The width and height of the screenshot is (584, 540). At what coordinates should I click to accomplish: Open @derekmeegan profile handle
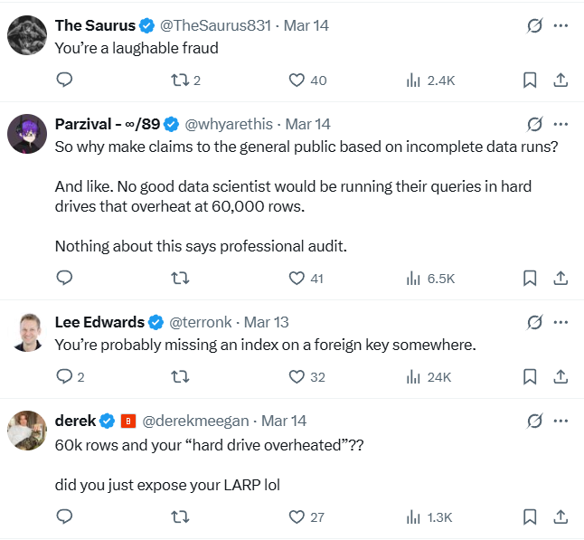click(x=199, y=421)
